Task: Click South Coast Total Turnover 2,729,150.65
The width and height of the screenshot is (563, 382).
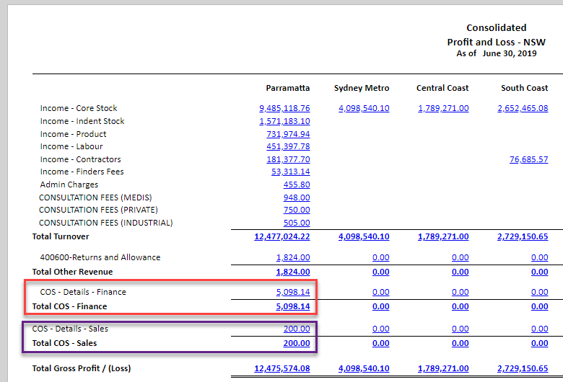Action: [x=523, y=236]
